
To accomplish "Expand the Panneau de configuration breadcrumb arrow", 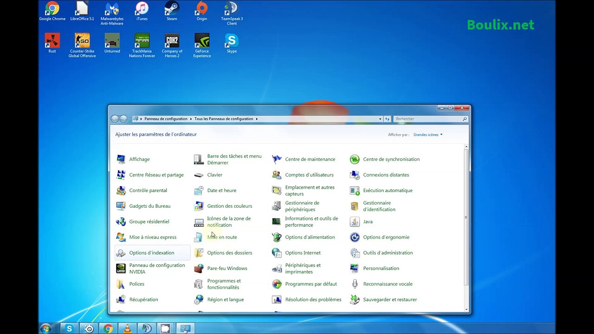I will tap(191, 119).
